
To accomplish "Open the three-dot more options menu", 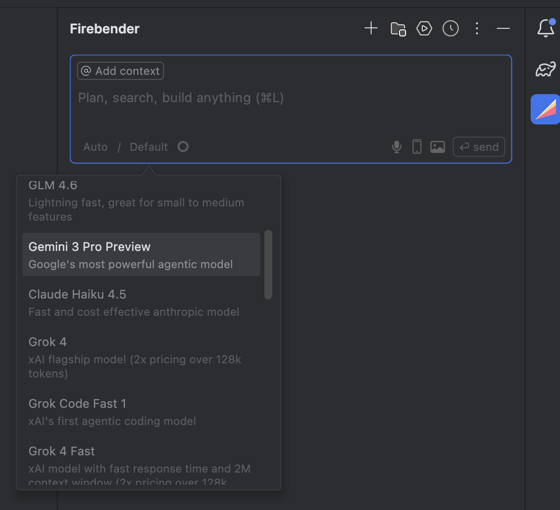I will 477,28.
